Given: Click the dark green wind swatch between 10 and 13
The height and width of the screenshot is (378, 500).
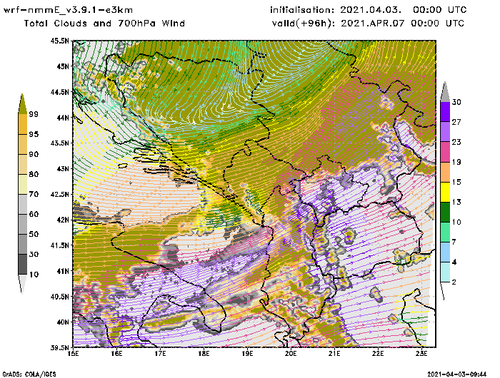Looking at the screenshot, I should [x=445, y=212].
